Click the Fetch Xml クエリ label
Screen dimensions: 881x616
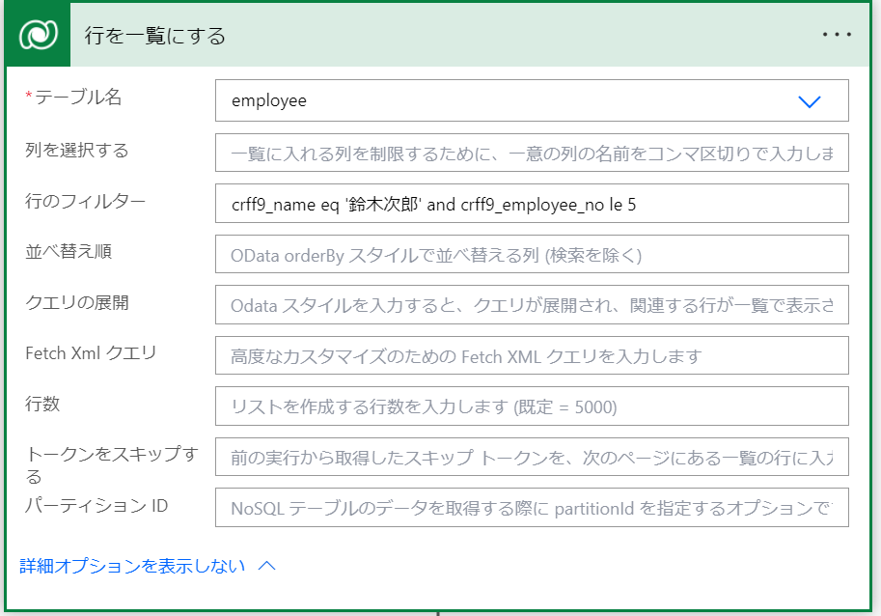91,353
